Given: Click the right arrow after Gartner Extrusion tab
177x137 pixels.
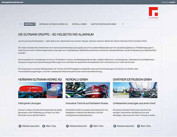Looking at the screenshot, I should (123, 24).
